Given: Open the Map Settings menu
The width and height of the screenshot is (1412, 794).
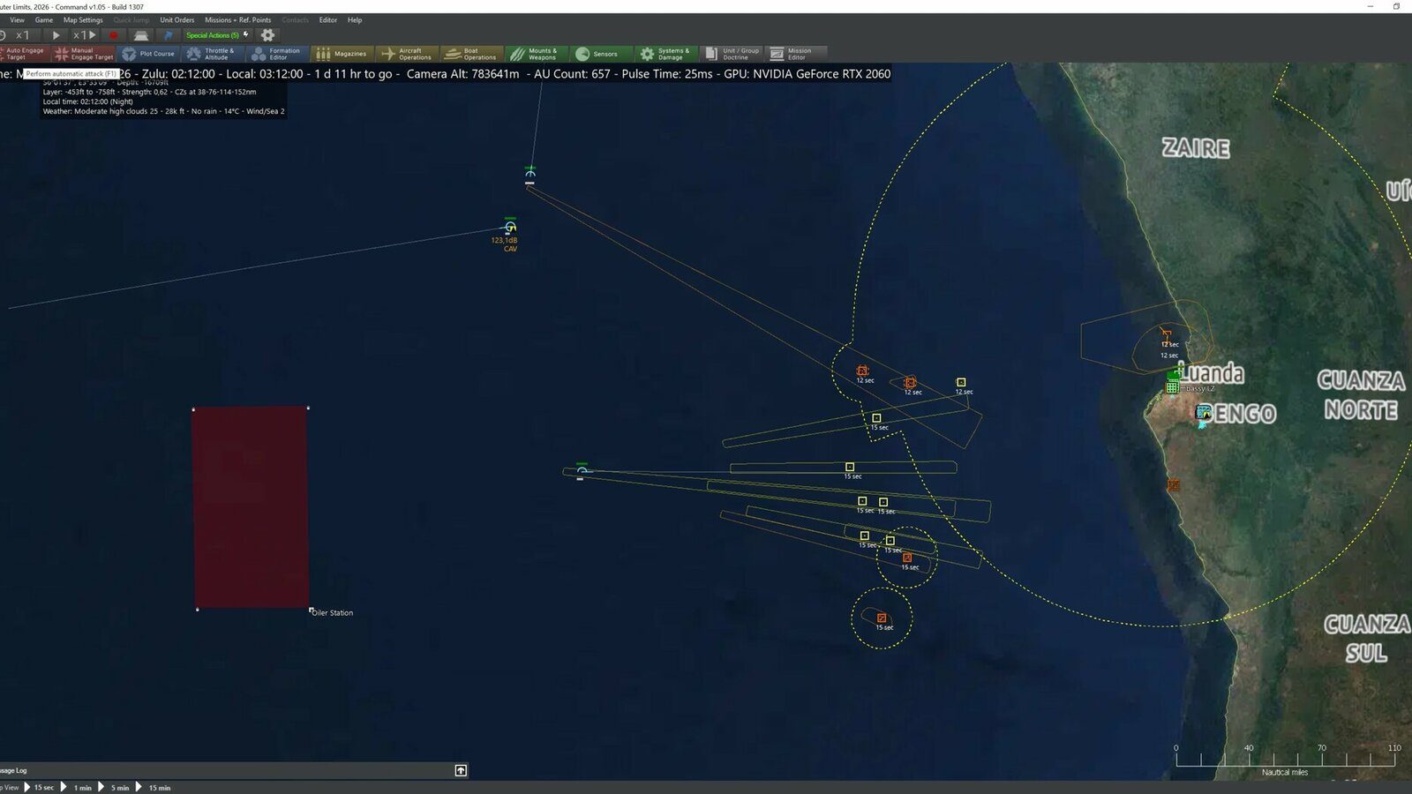Looking at the screenshot, I should click(x=83, y=19).
